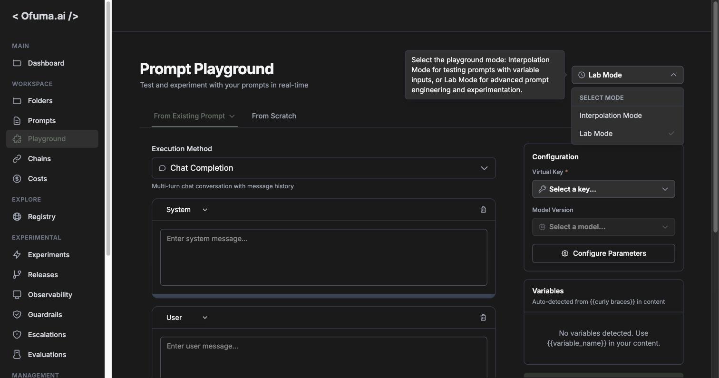
Task: Click the Guardrails shield-check icon
Action: pos(17,315)
